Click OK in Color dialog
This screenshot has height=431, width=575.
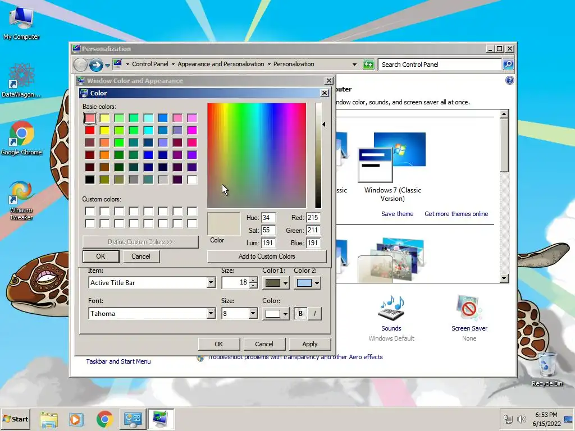pos(101,256)
